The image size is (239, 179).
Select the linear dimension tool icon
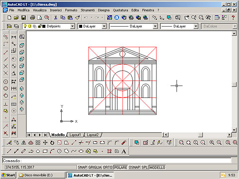[13, 37]
